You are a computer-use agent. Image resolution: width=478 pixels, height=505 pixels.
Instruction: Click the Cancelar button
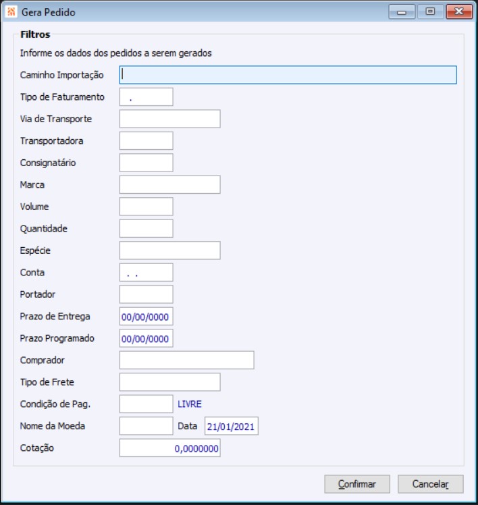point(430,484)
